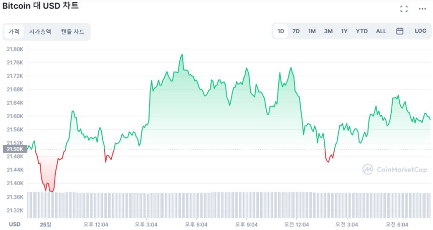Click the 오전 12:04 time axis marker

(x=297, y=224)
